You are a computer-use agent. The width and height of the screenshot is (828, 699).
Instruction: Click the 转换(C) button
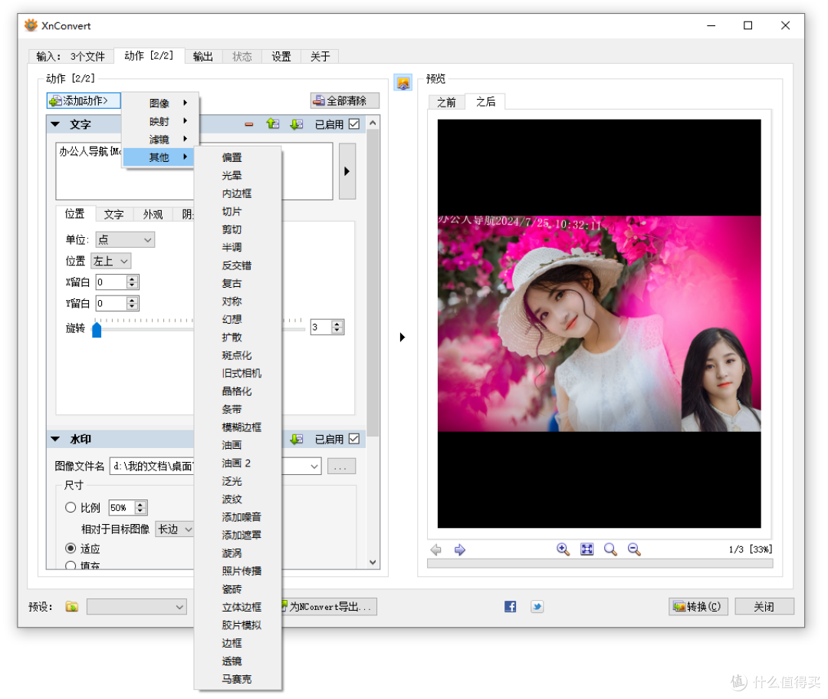tap(698, 606)
